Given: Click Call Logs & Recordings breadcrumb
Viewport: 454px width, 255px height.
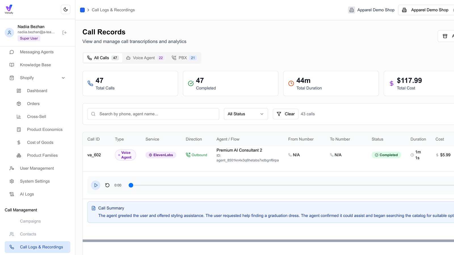Looking at the screenshot, I should [113, 10].
